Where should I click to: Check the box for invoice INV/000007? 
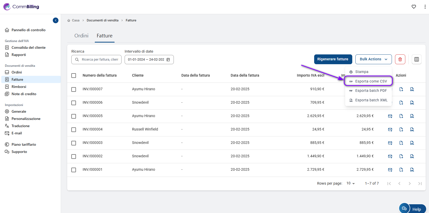pos(74,89)
